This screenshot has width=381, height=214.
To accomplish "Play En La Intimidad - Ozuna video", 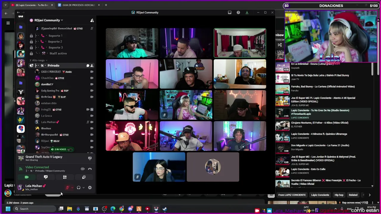I will pos(323,66).
